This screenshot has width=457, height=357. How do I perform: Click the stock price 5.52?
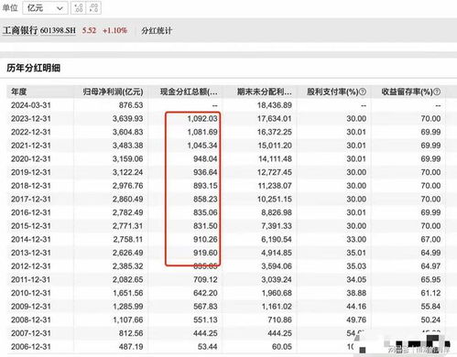(89, 30)
